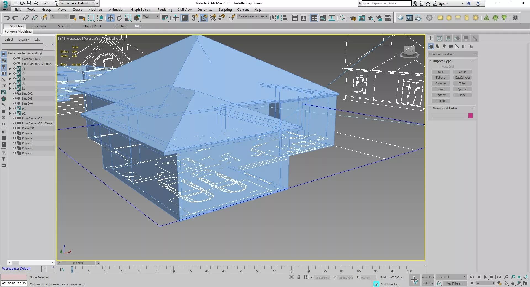The height and width of the screenshot is (287, 530).
Task: Activate the Select and Move tool
Action: [x=110, y=18]
